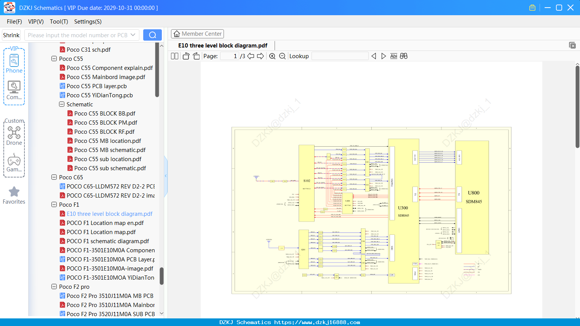Zoom out of the PDF
The width and height of the screenshot is (580, 326).
pyautogui.click(x=282, y=56)
